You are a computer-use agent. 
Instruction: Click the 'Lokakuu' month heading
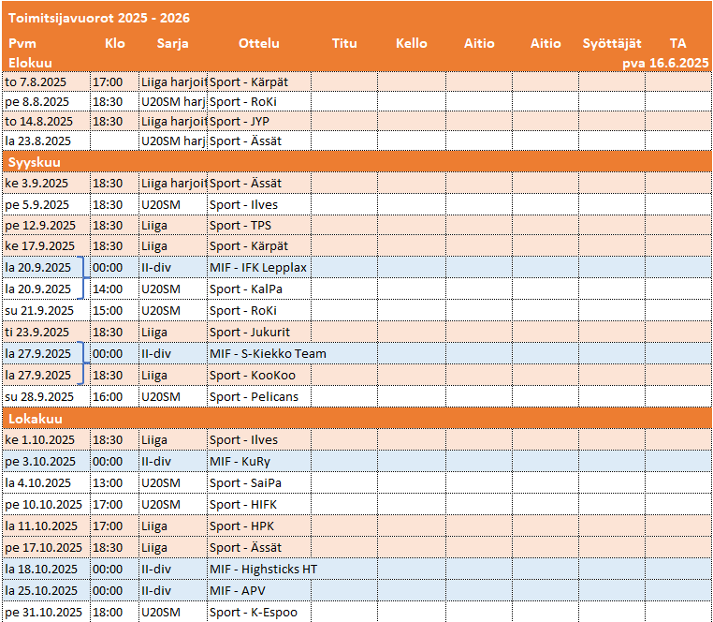point(35,419)
